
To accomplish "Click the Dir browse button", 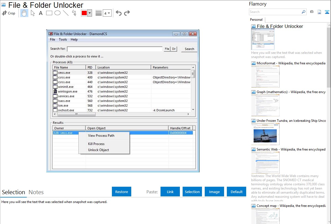I will tap(174, 49).
